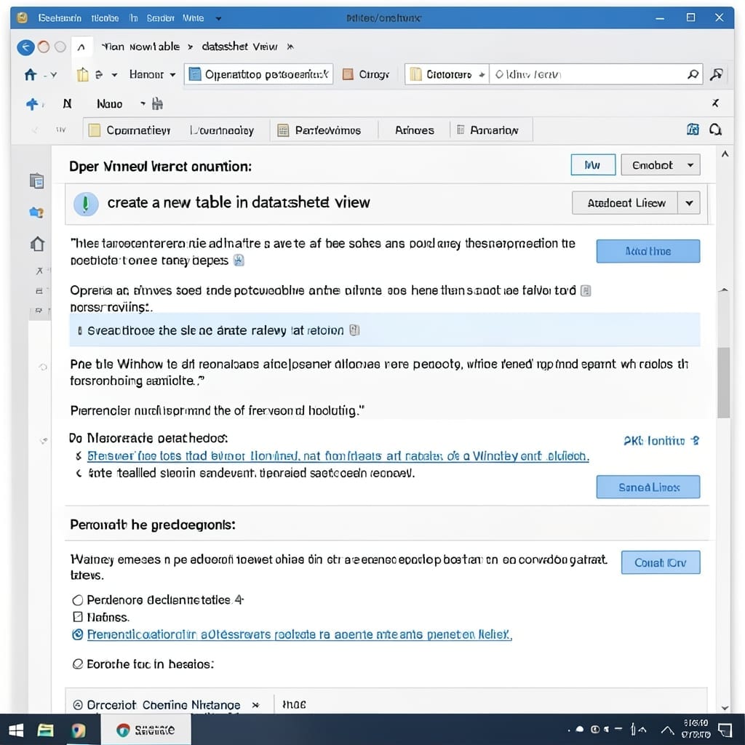Image resolution: width=745 pixels, height=745 pixels.
Task: Click the orange Otrogx icon
Action: [348, 74]
